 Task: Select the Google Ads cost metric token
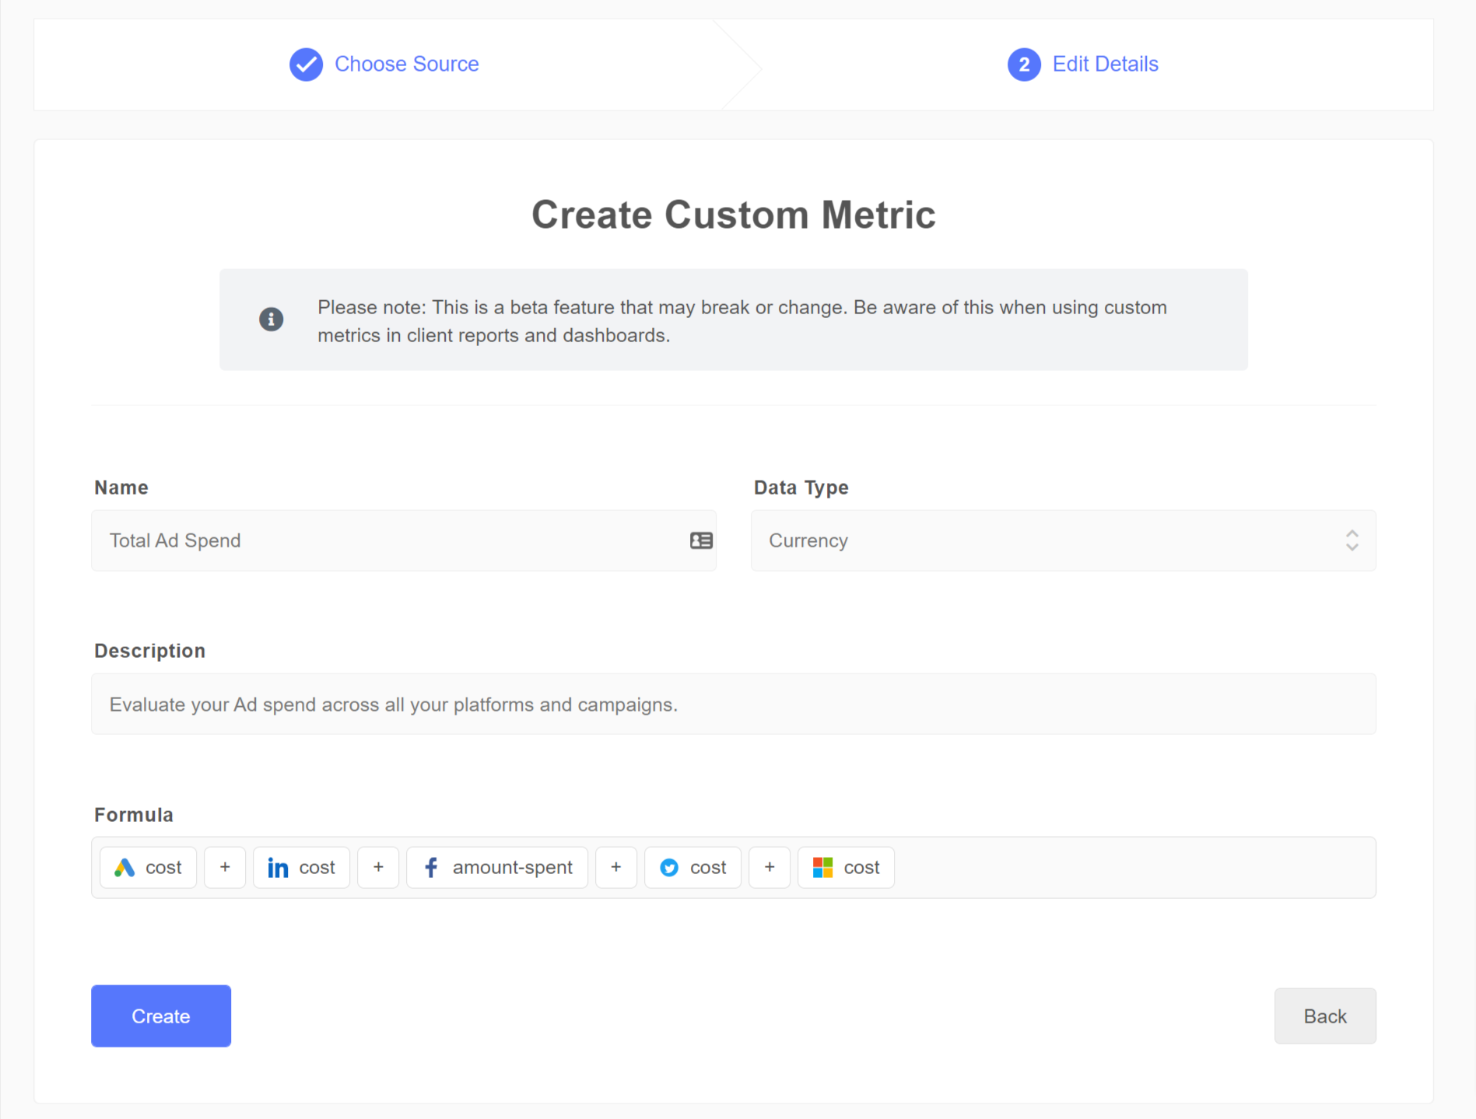[x=148, y=867]
